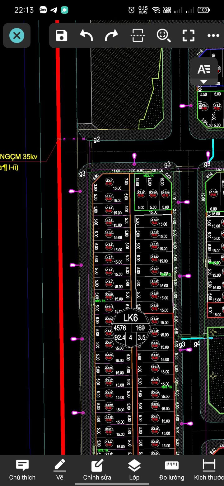This screenshot has width=224, height=486.
Task: Redo the last undone action
Action: click(111, 36)
